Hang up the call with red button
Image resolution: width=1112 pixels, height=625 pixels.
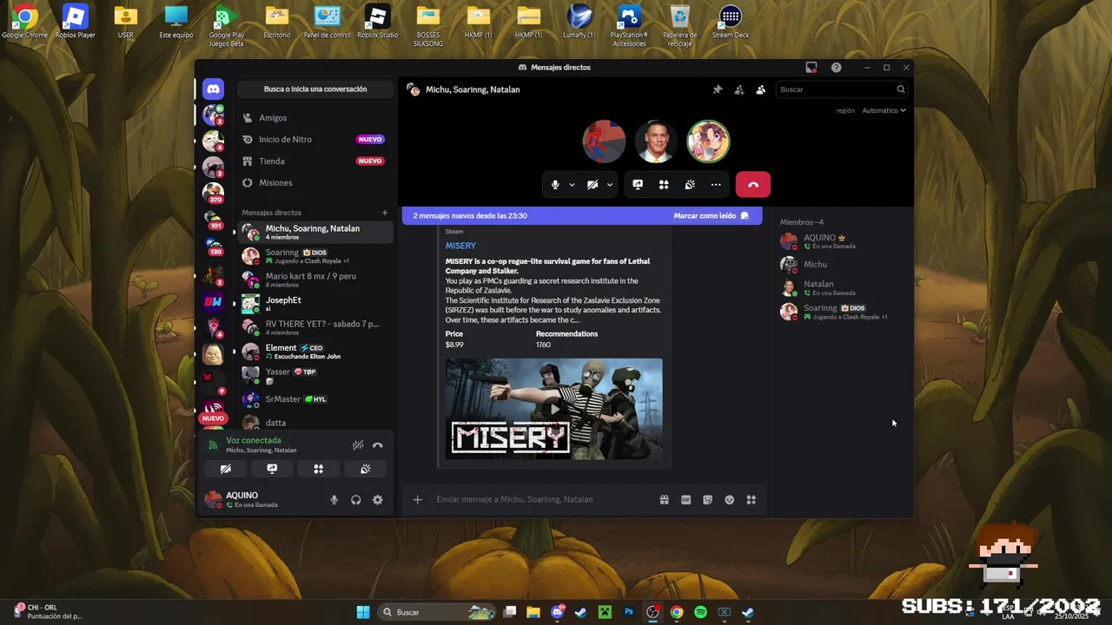(x=753, y=184)
